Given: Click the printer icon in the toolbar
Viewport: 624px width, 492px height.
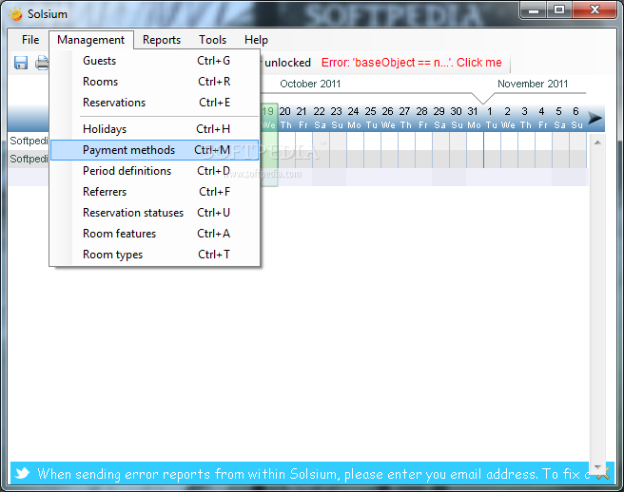Looking at the screenshot, I should (42, 63).
